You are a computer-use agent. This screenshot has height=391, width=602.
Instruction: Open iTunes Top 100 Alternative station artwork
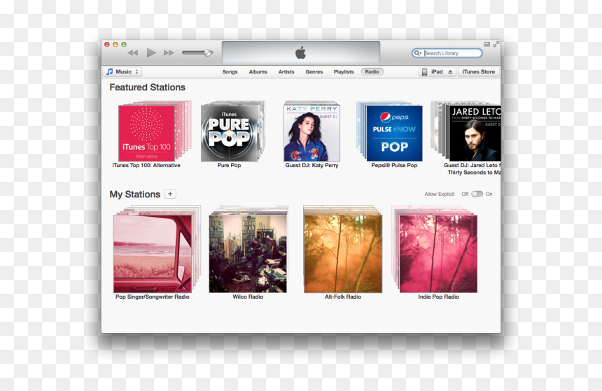pyautogui.click(x=146, y=133)
